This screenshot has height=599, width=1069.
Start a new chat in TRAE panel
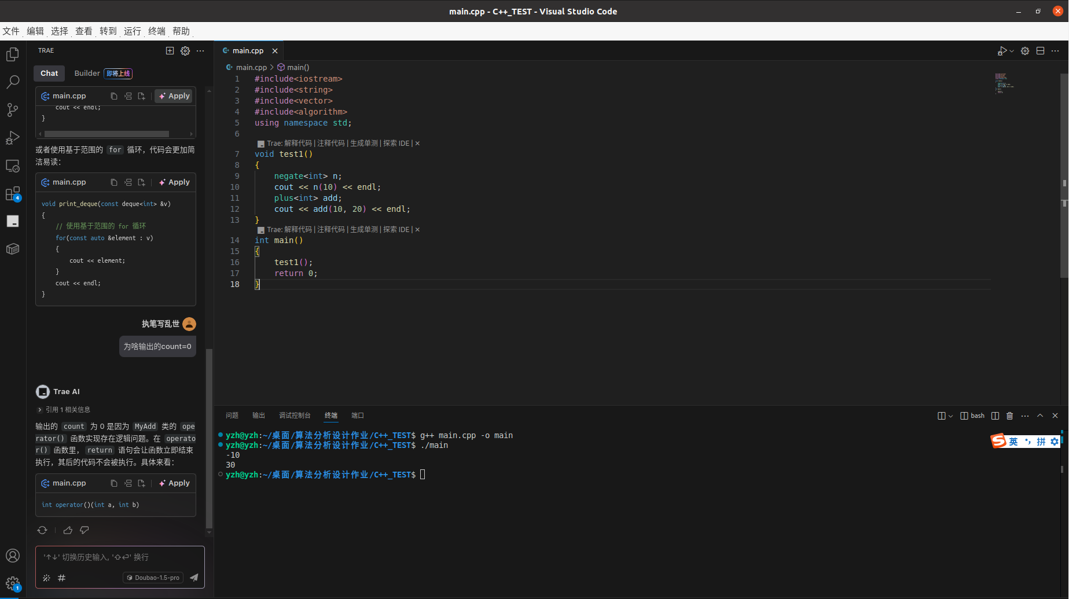click(170, 51)
